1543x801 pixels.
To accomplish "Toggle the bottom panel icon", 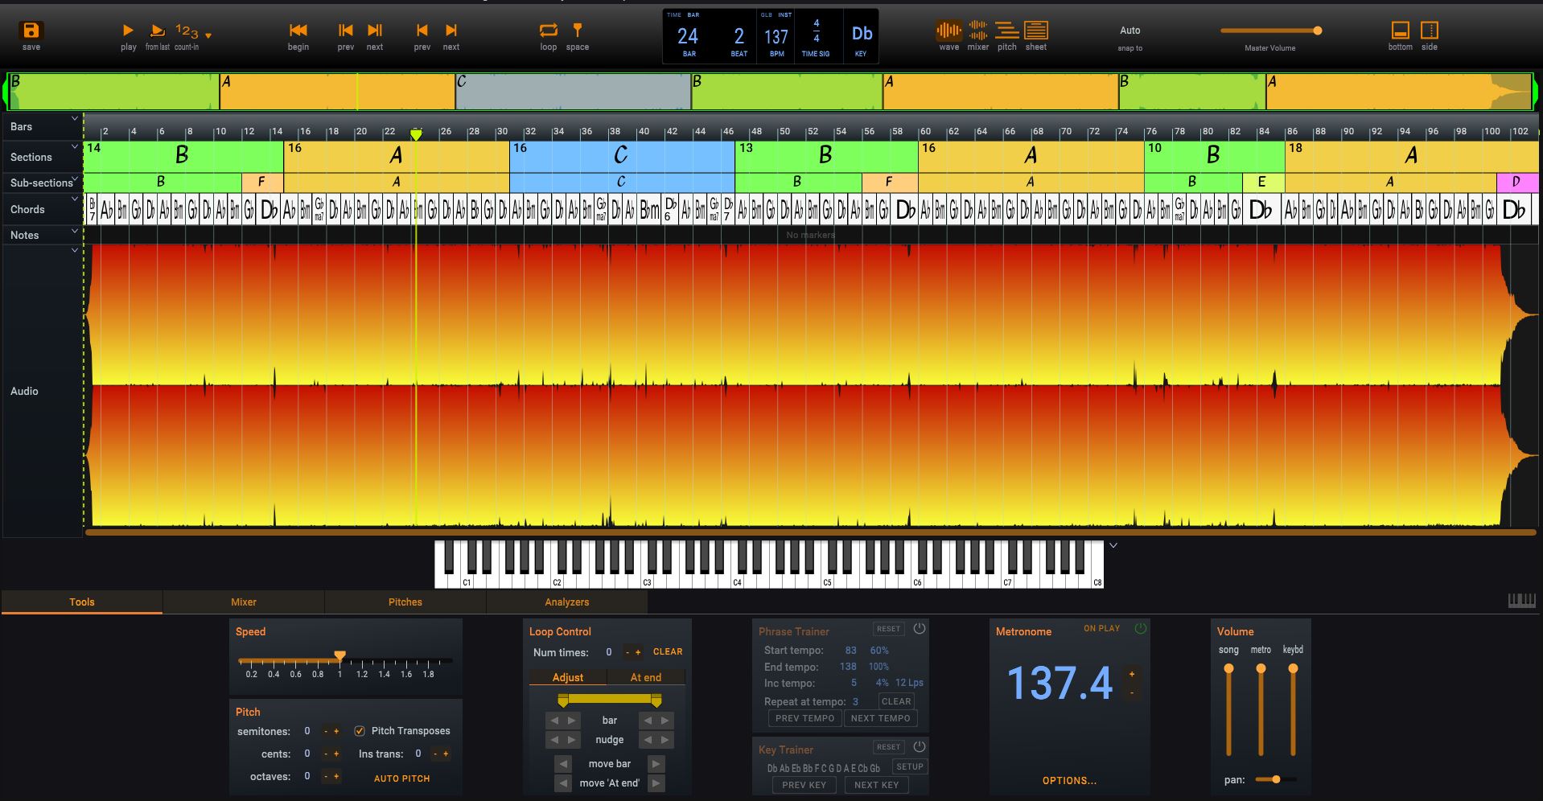I will pyautogui.click(x=1400, y=31).
